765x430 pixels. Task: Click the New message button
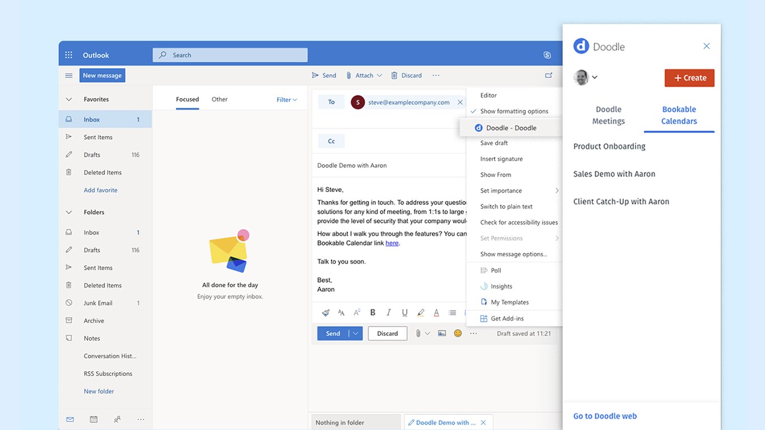click(x=102, y=76)
